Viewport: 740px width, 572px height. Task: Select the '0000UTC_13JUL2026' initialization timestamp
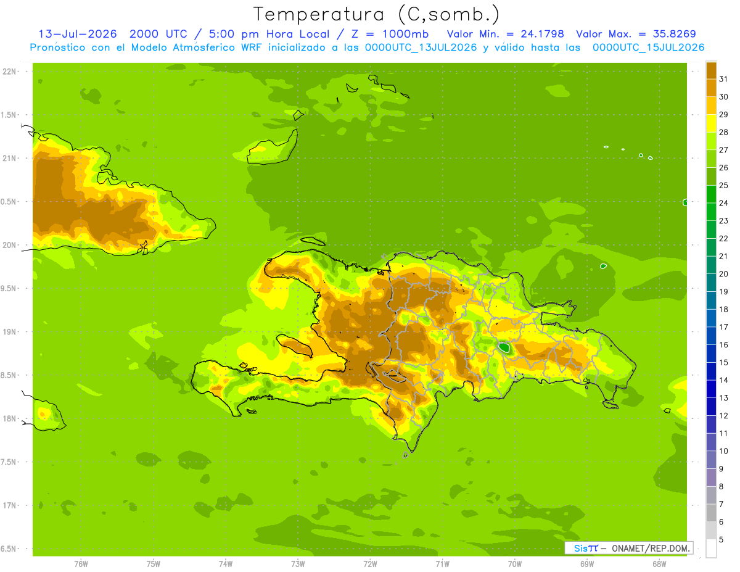point(421,48)
